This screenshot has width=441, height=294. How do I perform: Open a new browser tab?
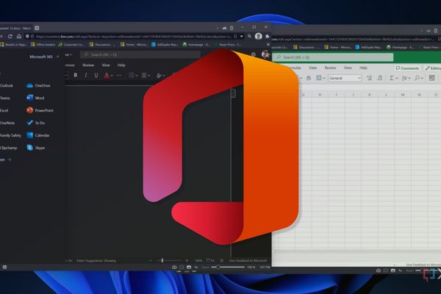[37, 28]
